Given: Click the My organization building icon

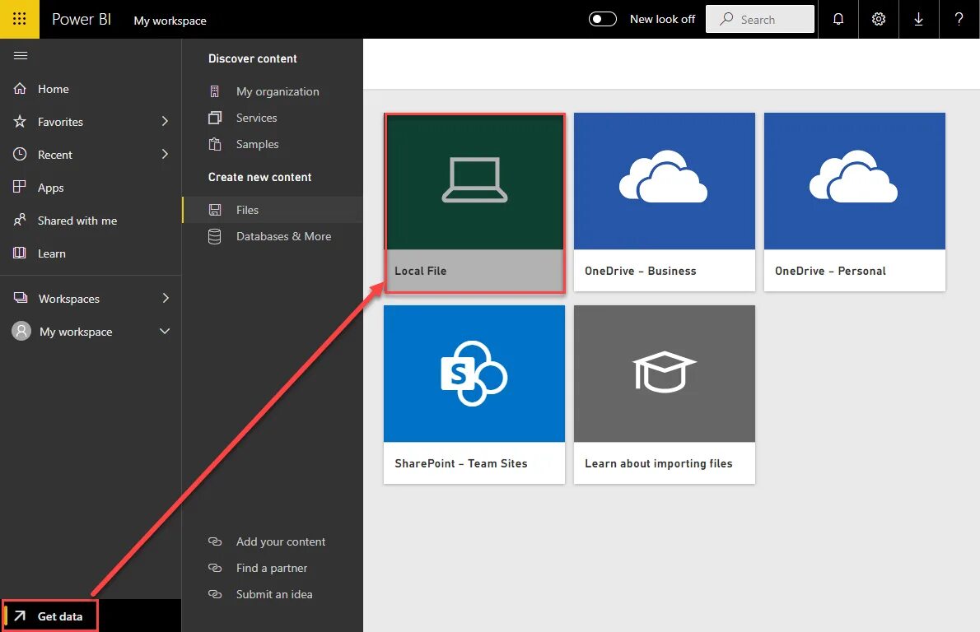Looking at the screenshot, I should click(x=214, y=91).
